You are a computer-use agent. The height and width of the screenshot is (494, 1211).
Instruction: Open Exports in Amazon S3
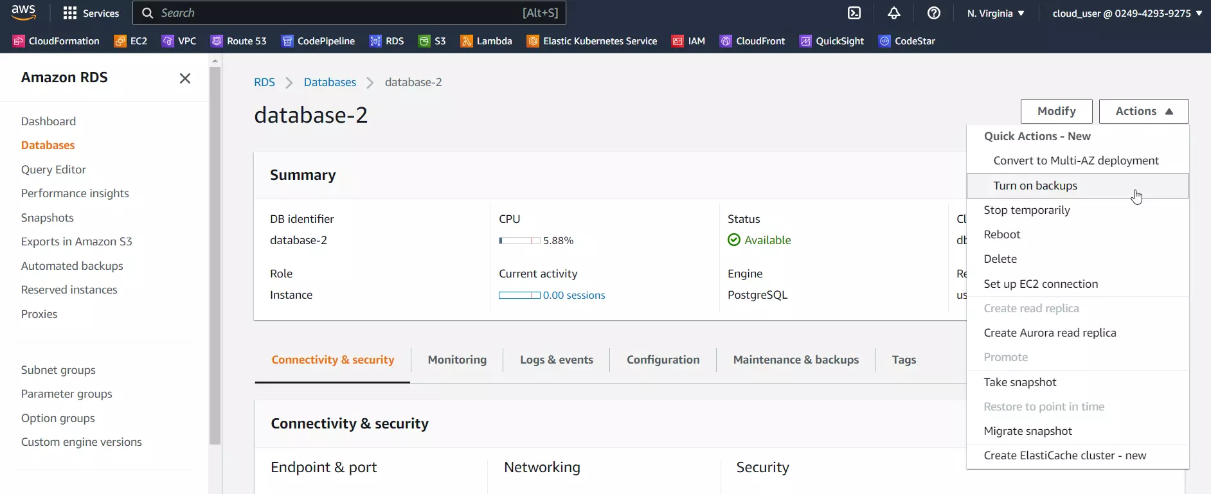point(76,242)
